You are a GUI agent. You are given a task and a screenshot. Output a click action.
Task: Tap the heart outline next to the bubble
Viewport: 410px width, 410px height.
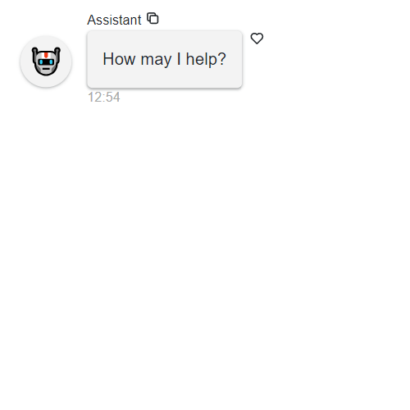[x=257, y=39]
